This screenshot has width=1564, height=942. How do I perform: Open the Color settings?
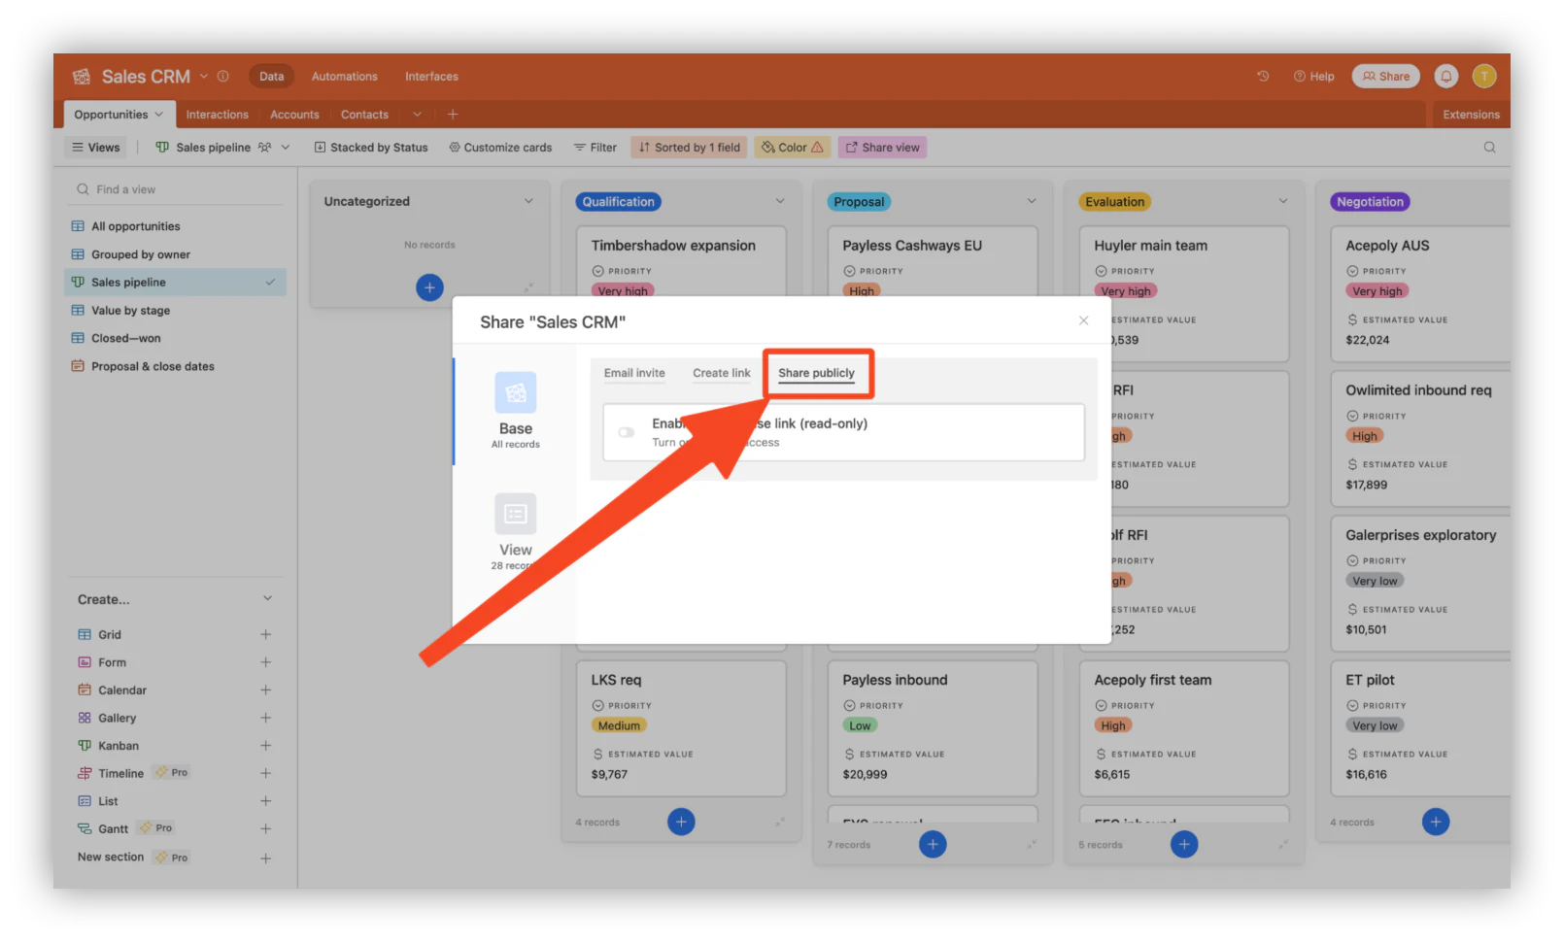(x=793, y=148)
